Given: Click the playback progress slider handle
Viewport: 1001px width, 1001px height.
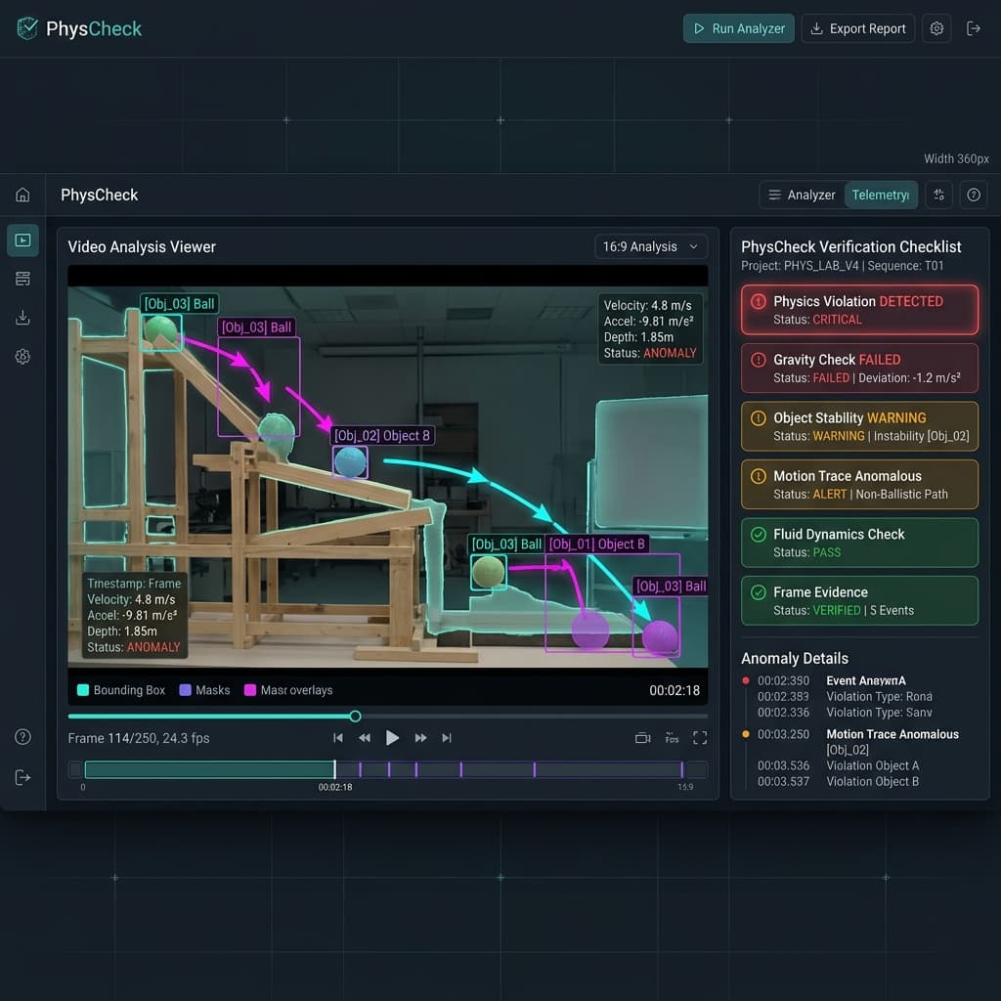Looking at the screenshot, I should point(356,717).
